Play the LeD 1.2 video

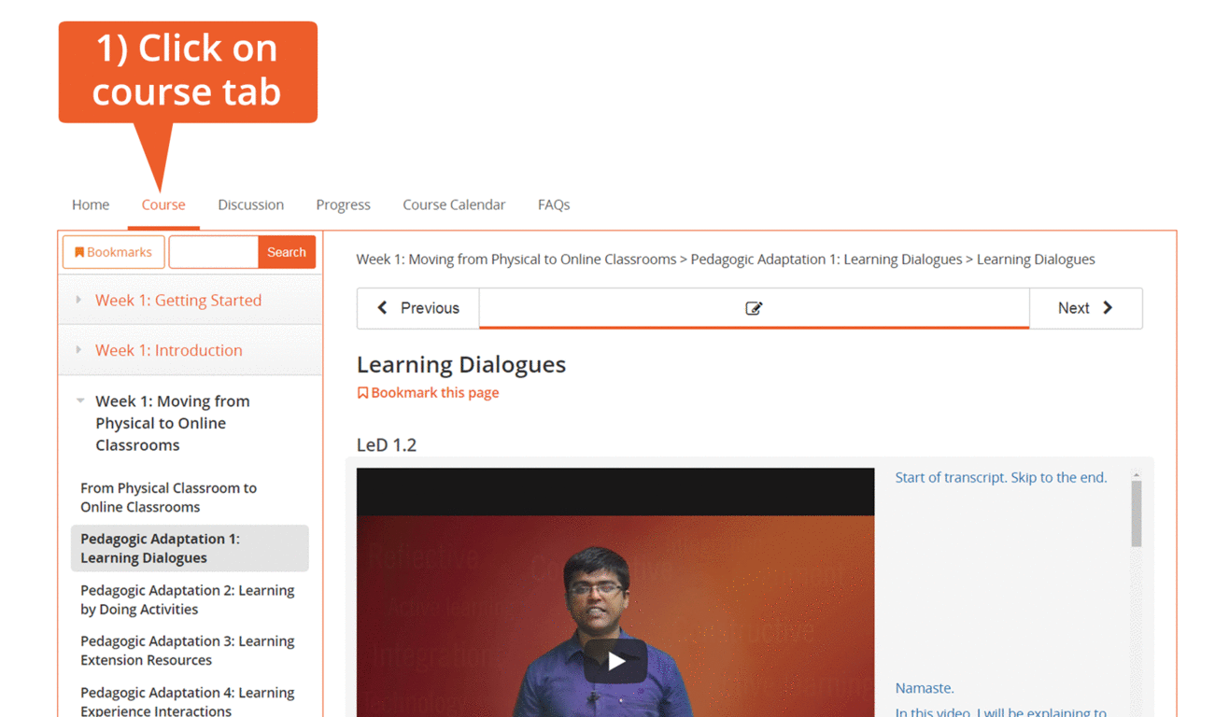coord(615,661)
